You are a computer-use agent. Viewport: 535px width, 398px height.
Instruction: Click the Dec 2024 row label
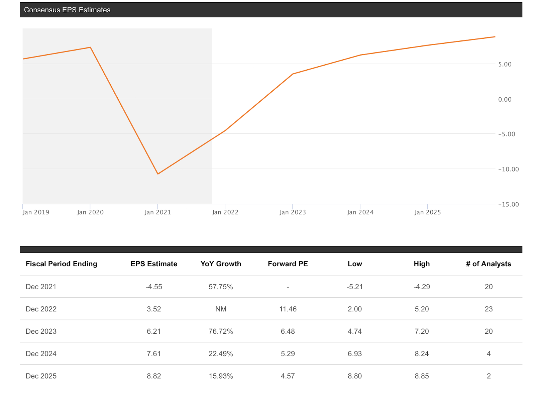[x=41, y=354]
